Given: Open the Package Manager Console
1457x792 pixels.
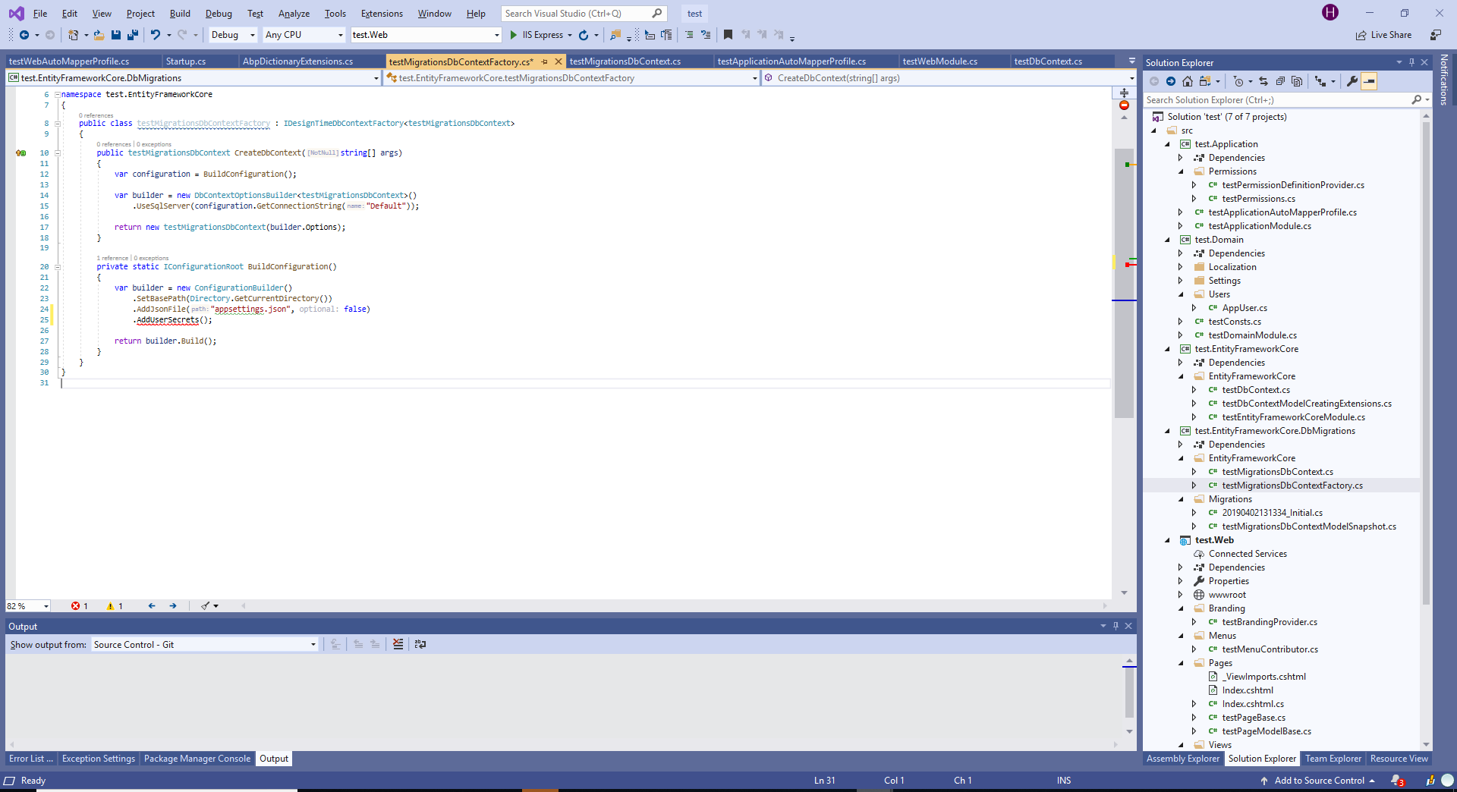Looking at the screenshot, I should pyautogui.click(x=197, y=759).
